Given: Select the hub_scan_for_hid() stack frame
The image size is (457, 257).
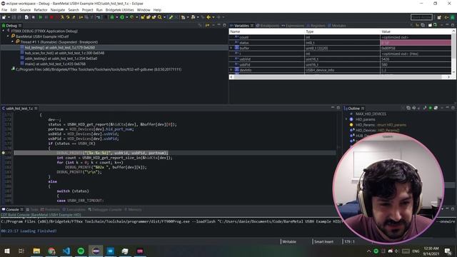Looking at the screenshot, I should tap(64, 53).
